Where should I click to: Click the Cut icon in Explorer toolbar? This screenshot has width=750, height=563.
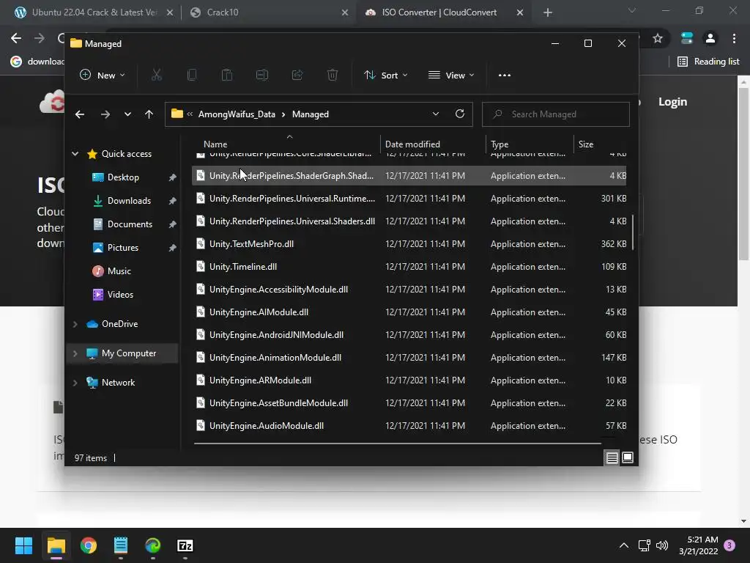tap(157, 75)
